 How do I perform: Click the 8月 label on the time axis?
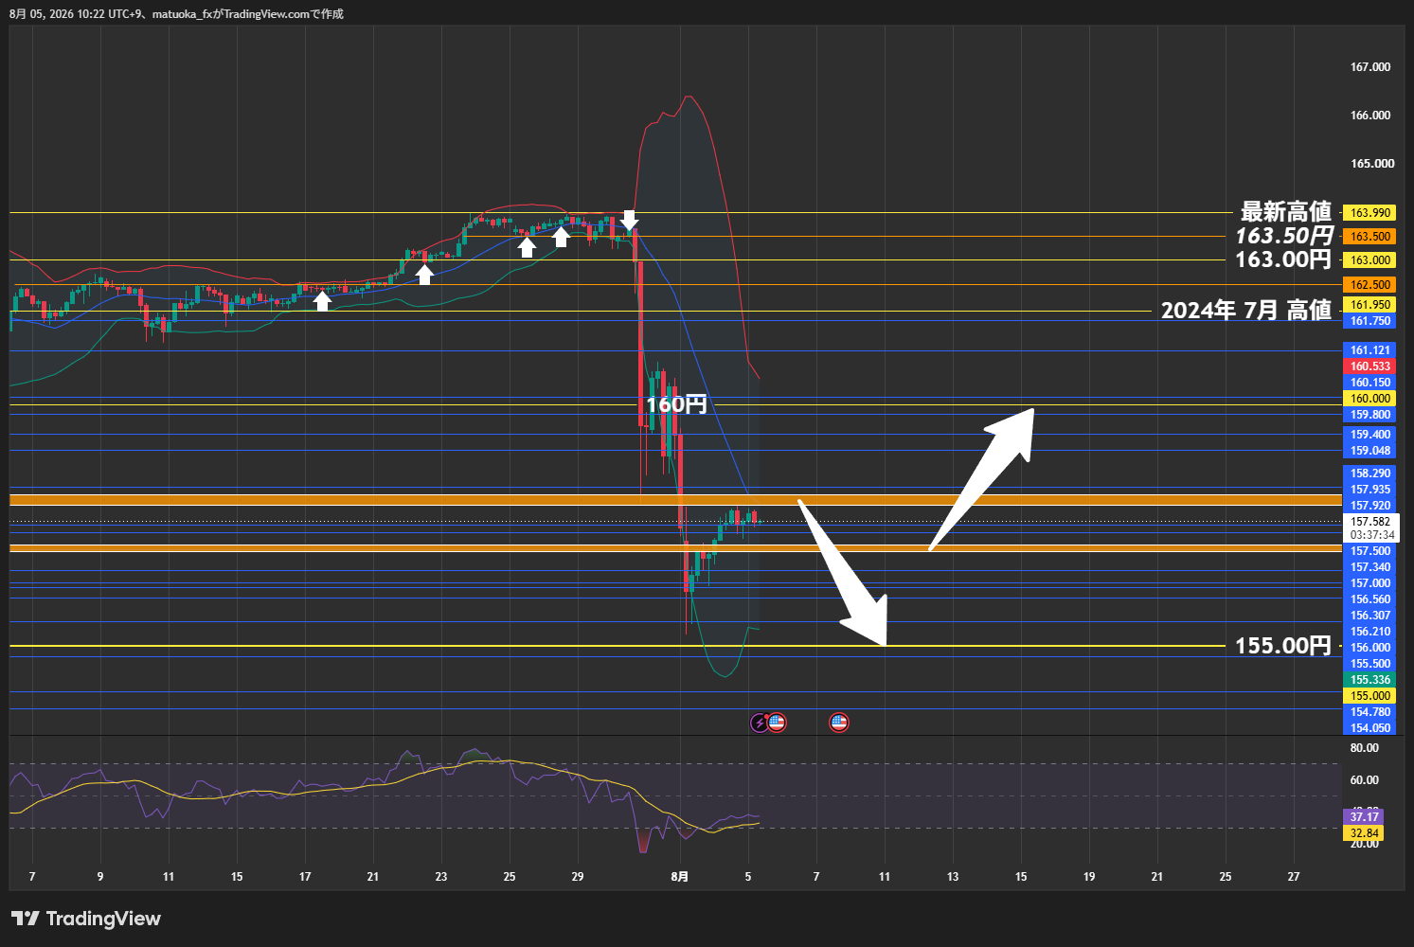(x=679, y=877)
